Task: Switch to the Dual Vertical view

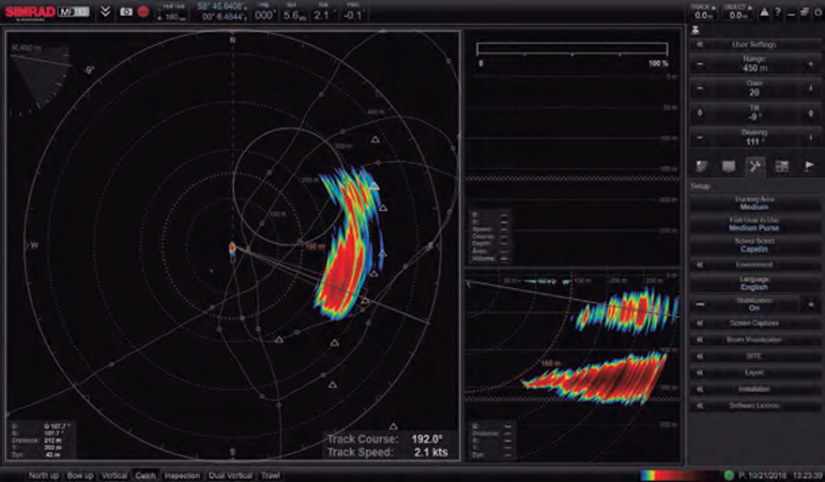Action: (229, 475)
